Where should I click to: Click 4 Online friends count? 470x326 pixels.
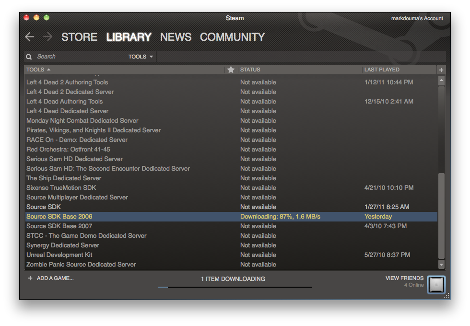[x=413, y=285]
